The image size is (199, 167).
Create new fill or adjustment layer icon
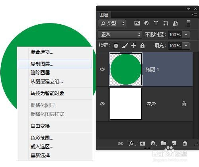153,143
